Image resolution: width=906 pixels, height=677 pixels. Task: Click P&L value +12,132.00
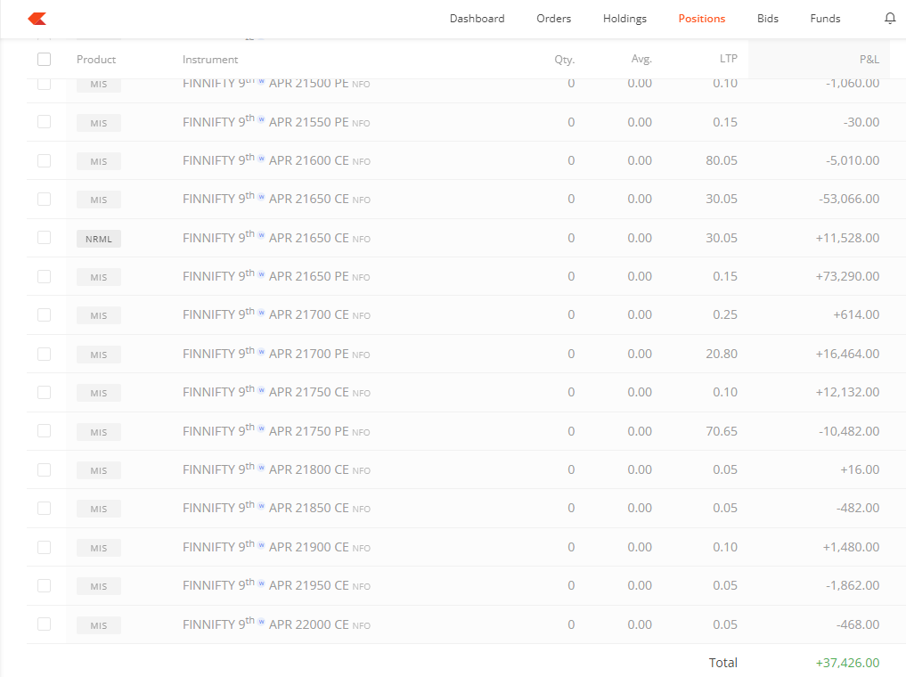847,392
